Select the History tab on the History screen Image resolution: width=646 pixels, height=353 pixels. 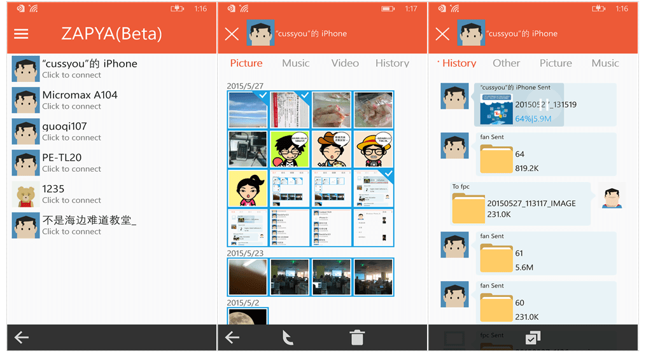[459, 63]
